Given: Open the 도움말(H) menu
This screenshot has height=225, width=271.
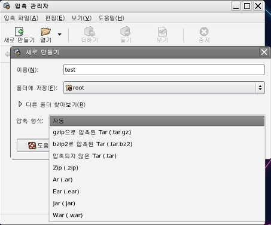Looking at the screenshot, I should 111,19.
